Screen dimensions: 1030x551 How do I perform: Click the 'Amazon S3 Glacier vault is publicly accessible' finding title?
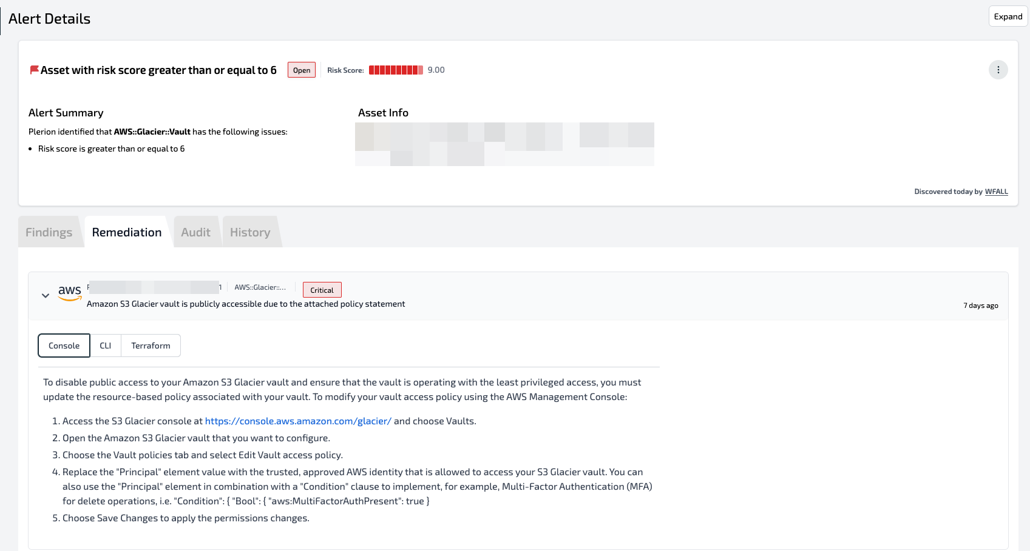246,304
